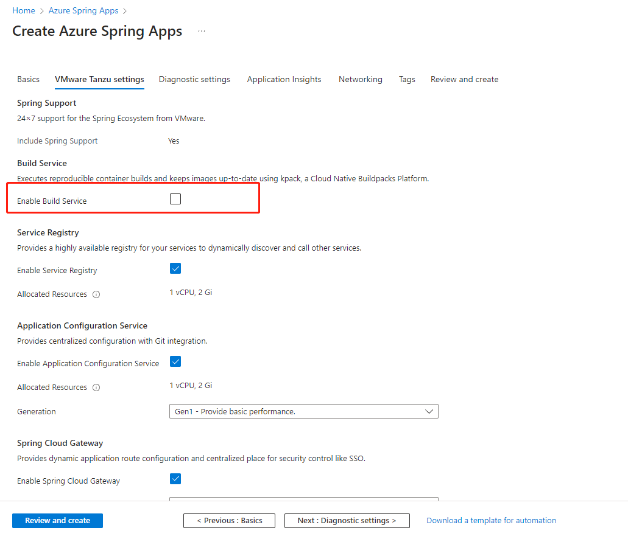The image size is (628, 539).
Task: Open the ellipsis menu beside the page title
Action: click(x=202, y=32)
